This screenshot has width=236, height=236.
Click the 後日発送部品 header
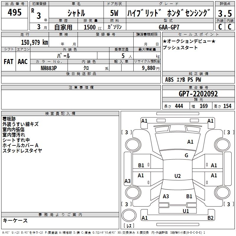(x=81, y=73)
